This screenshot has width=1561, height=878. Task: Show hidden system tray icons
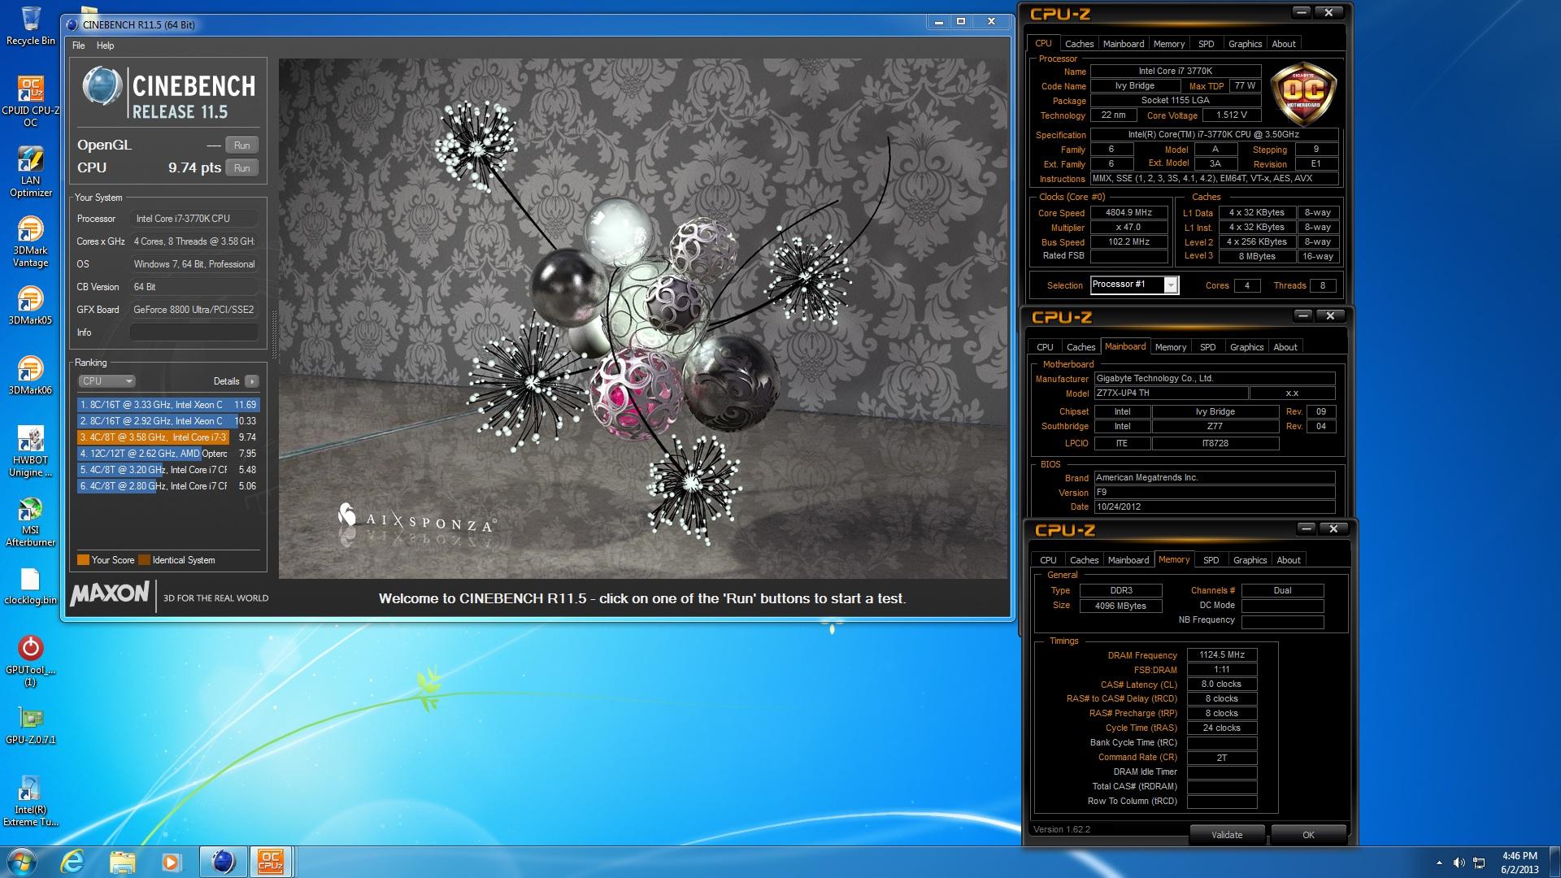1439,863
